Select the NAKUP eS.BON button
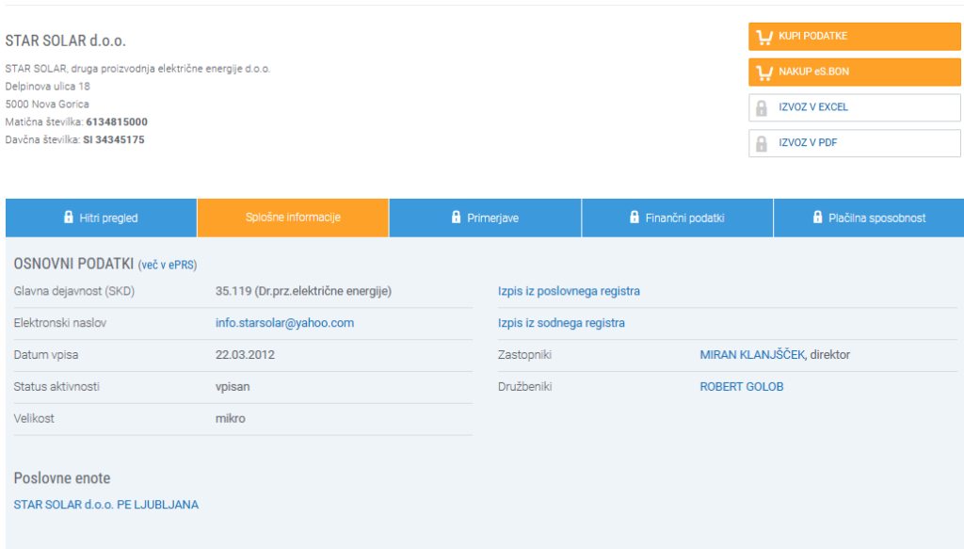 [x=855, y=72]
